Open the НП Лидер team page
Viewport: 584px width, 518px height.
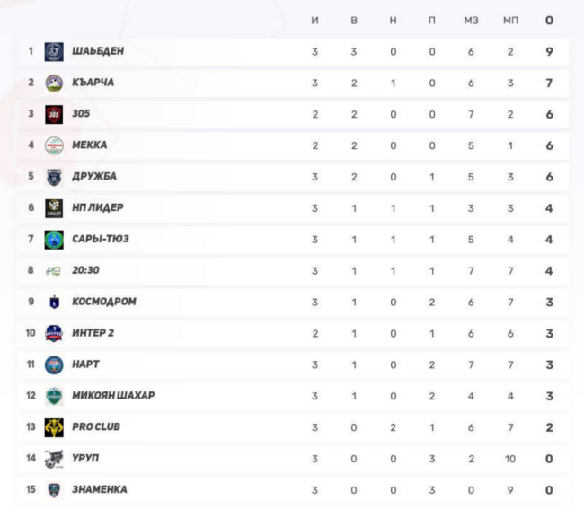pyautogui.click(x=98, y=208)
